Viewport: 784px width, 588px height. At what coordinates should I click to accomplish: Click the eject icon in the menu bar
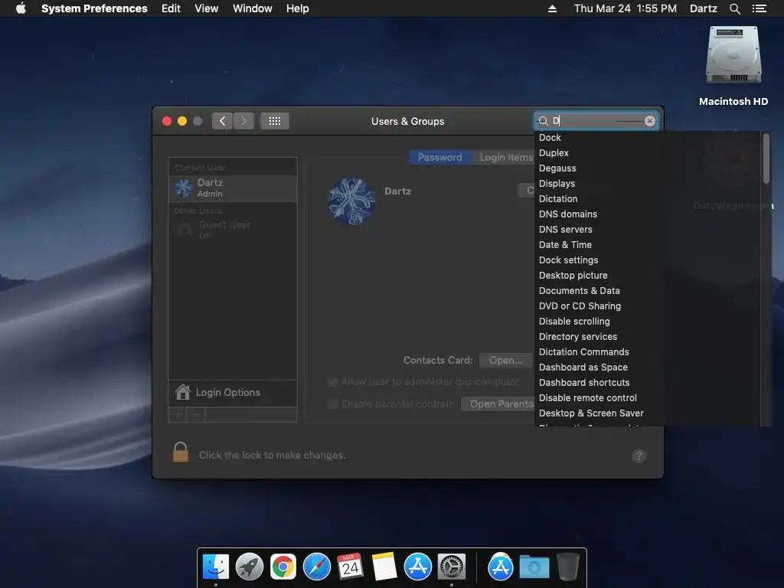(x=552, y=8)
